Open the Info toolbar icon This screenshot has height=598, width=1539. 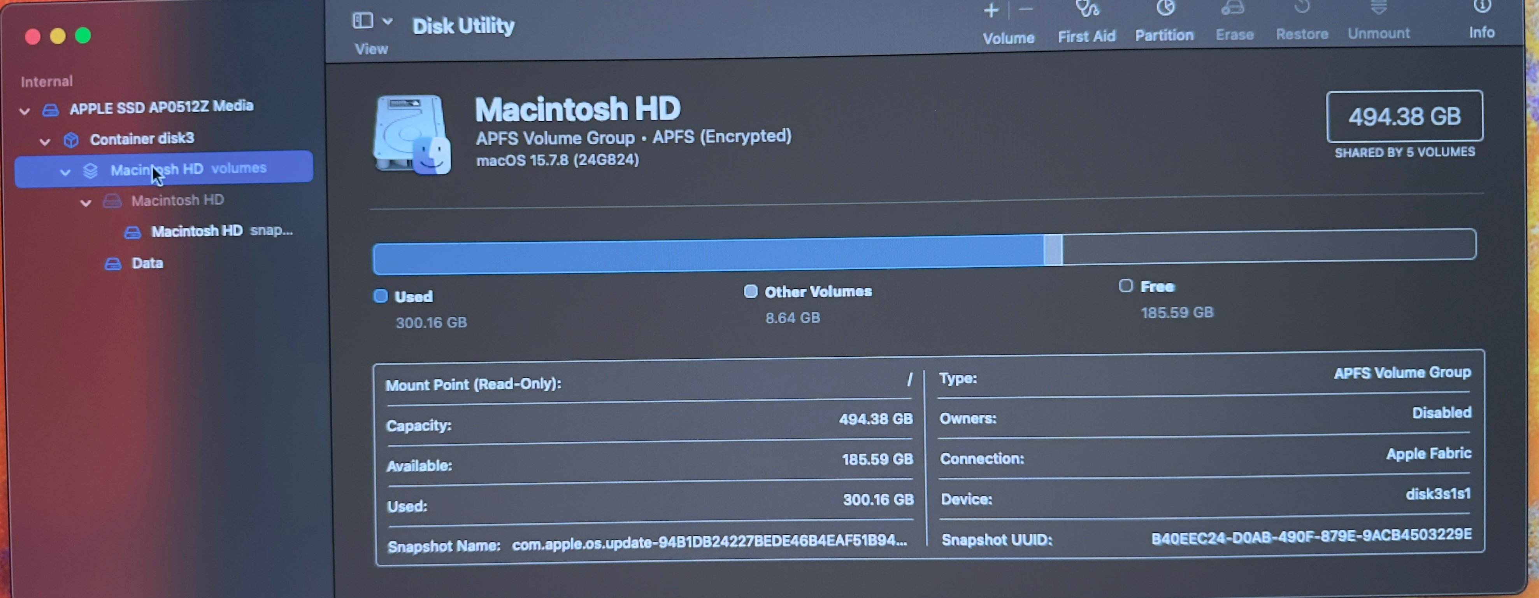point(1482,7)
